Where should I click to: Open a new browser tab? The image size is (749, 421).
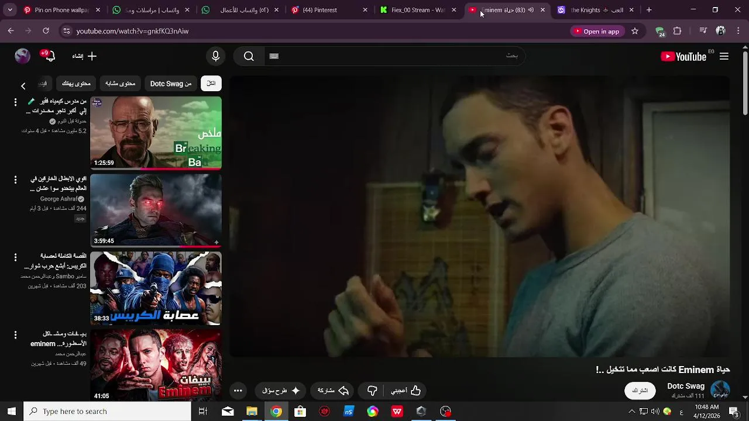click(x=649, y=10)
